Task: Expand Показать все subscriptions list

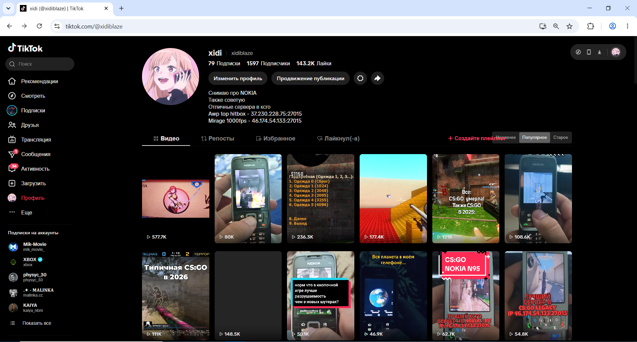Action: 31,323
